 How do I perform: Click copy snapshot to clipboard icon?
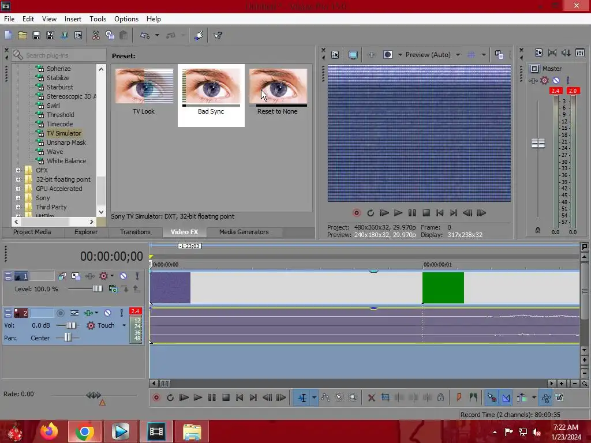pyautogui.click(x=499, y=55)
